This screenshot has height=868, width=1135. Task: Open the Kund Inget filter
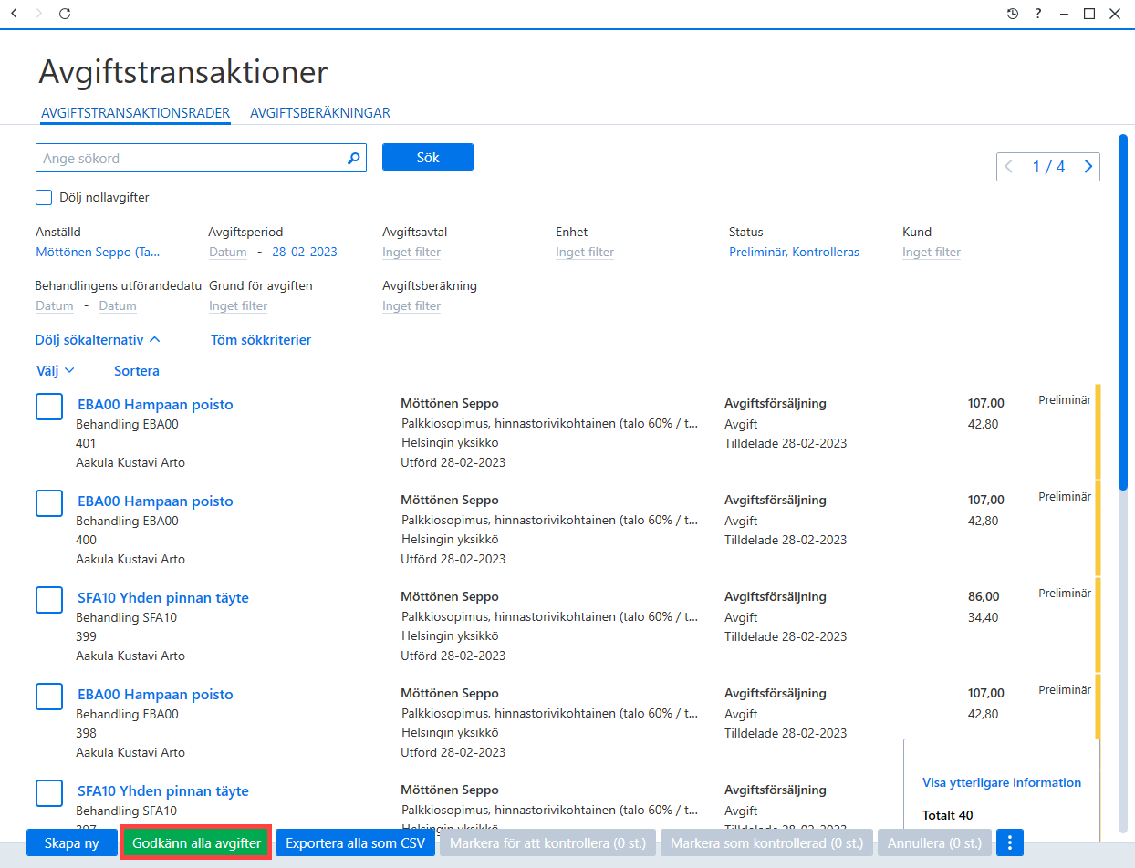click(932, 252)
